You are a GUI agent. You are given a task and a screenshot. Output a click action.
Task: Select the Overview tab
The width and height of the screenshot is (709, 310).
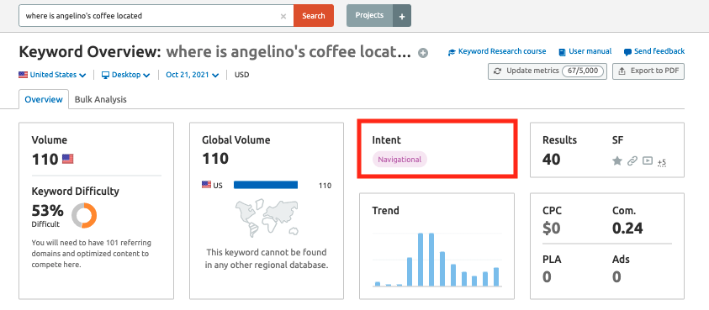pyautogui.click(x=44, y=99)
